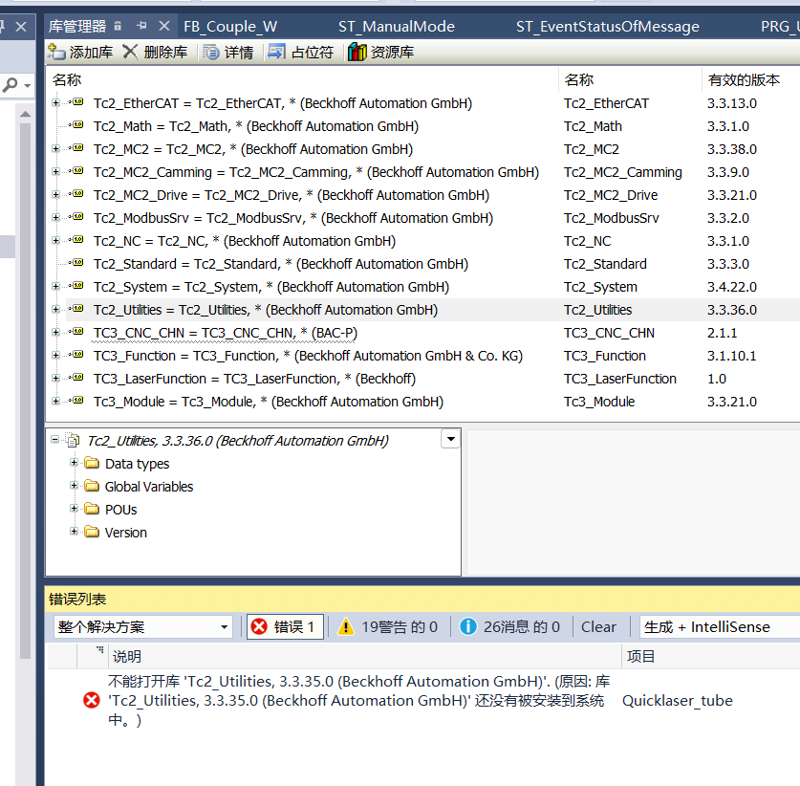Select the Tc2_Utilities 3.3.35.0 error message

pos(357,700)
